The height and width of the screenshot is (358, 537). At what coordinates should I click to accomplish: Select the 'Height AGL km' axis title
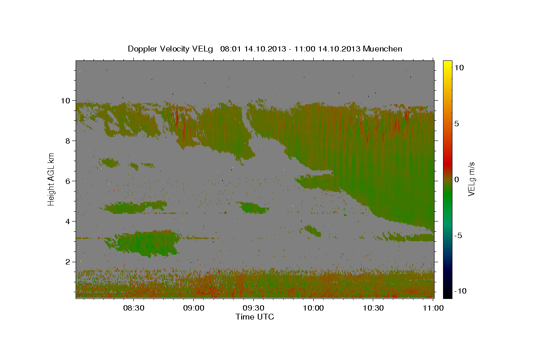[51, 179]
